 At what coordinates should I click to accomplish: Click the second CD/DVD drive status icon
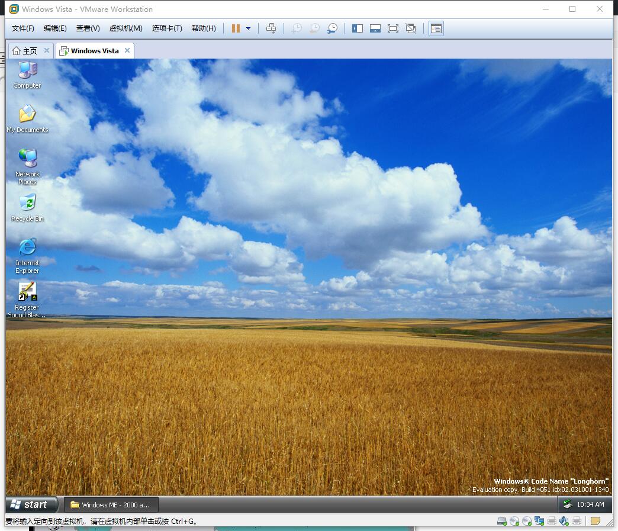pos(527,521)
